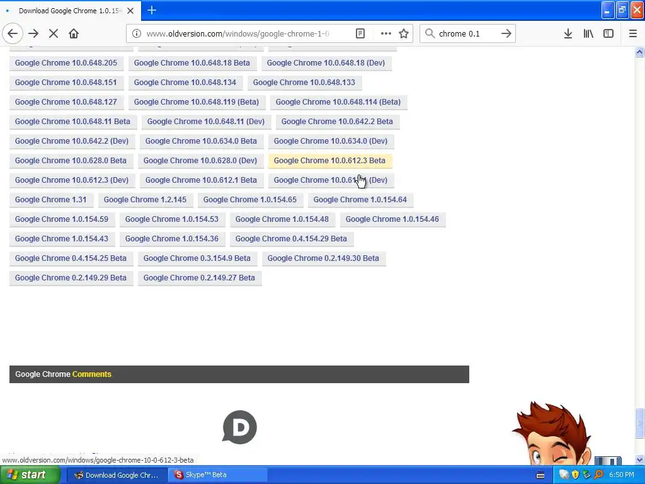Open Google Chrome 10.0.634.0 (Dev) link
645x484 pixels.
point(331,141)
